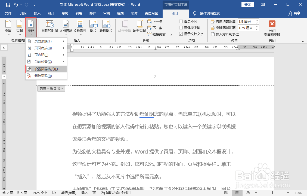Image resolution: width=307 pixels, height=196 pixels.
Task: Click the zoom out minus button
Action: 256,193
